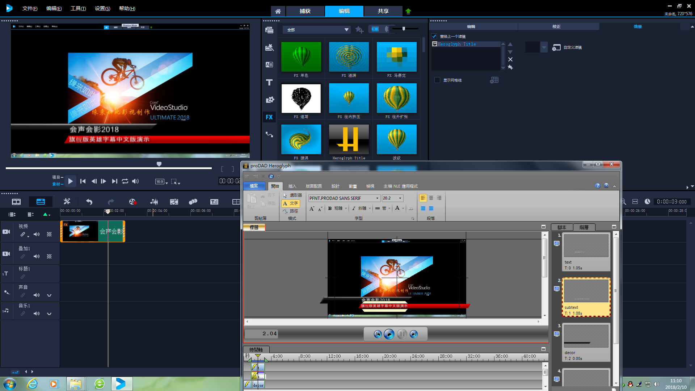695x391 pixels.
Task: Open customize filter icon
Action: coord(556,47)
